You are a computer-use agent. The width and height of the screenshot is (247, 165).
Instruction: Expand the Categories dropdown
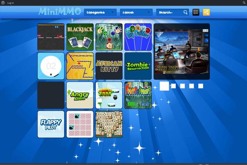coord(100,12)
